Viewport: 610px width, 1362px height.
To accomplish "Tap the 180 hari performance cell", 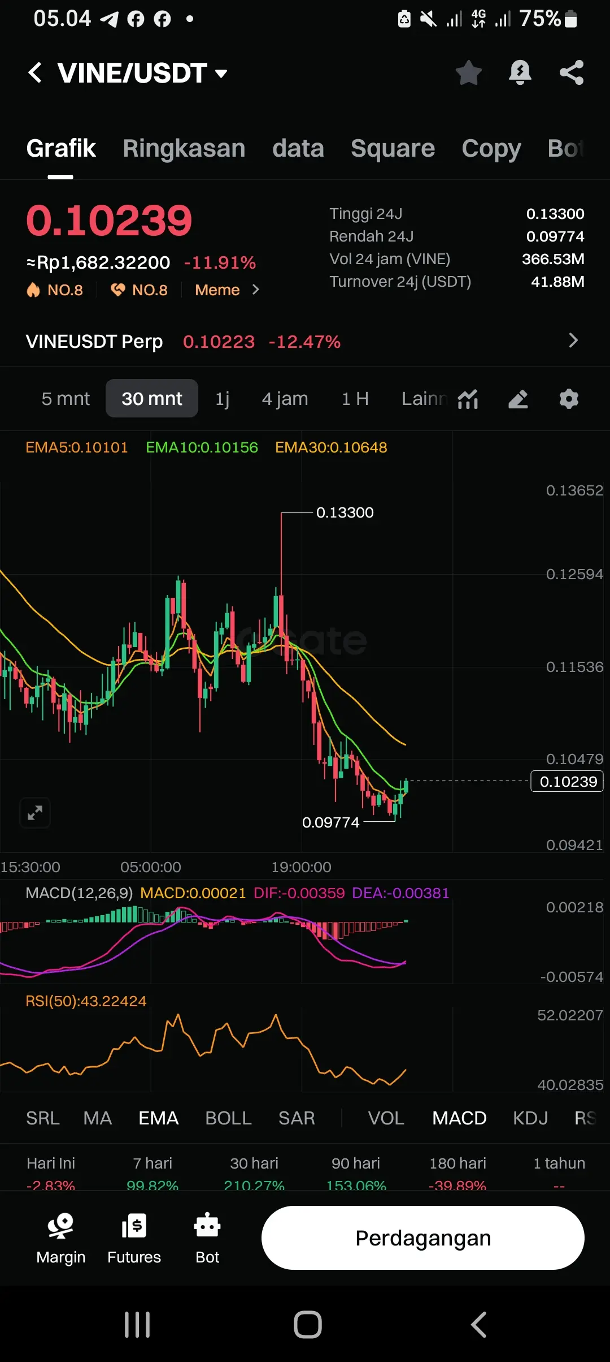I will pos(457,1173).
